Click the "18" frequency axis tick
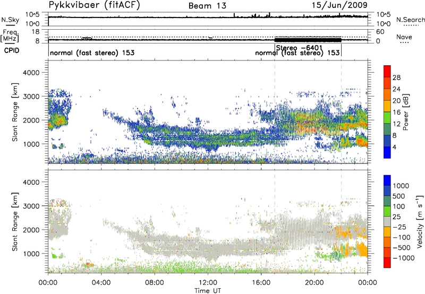Viewport: 425px width, 294px height. (x=35, y=31)
